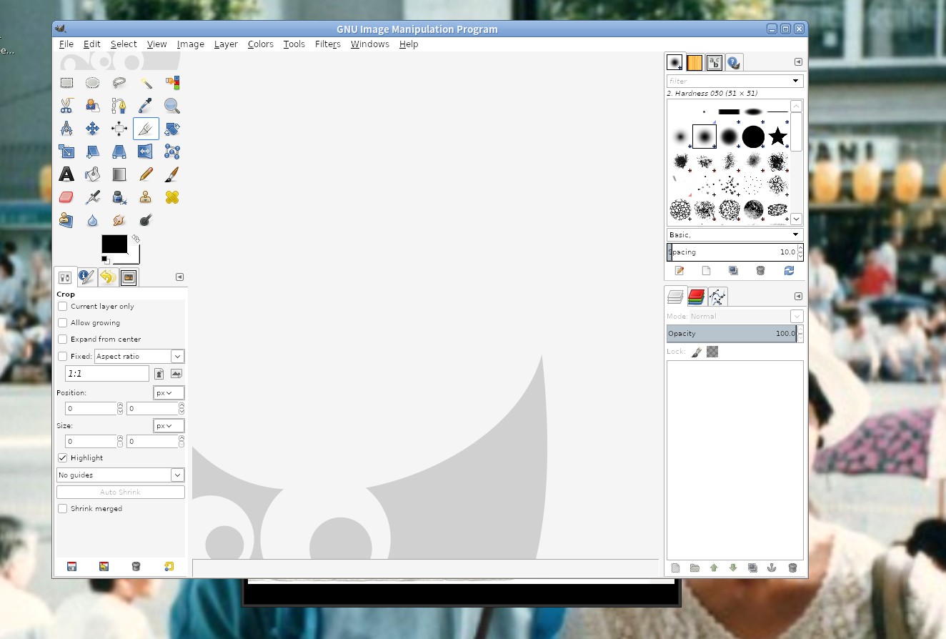Choose the Pencil tool
The image size is (946, 639).
[146, 174]
